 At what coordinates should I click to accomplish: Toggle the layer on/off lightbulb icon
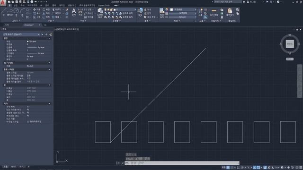point(105,9)
